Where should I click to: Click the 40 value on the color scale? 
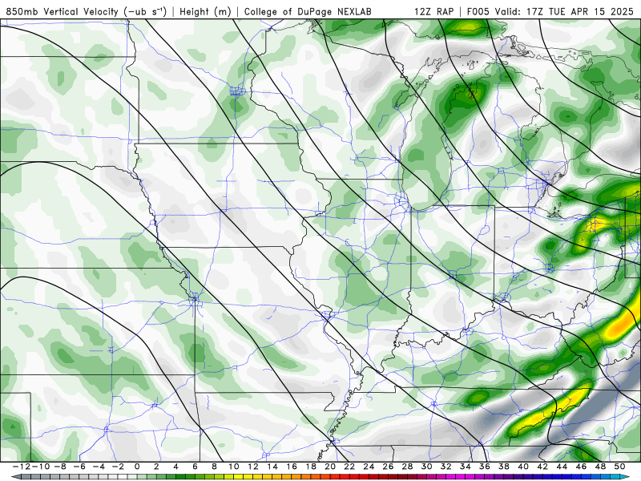pyautogui.click(x=523, y=467)
